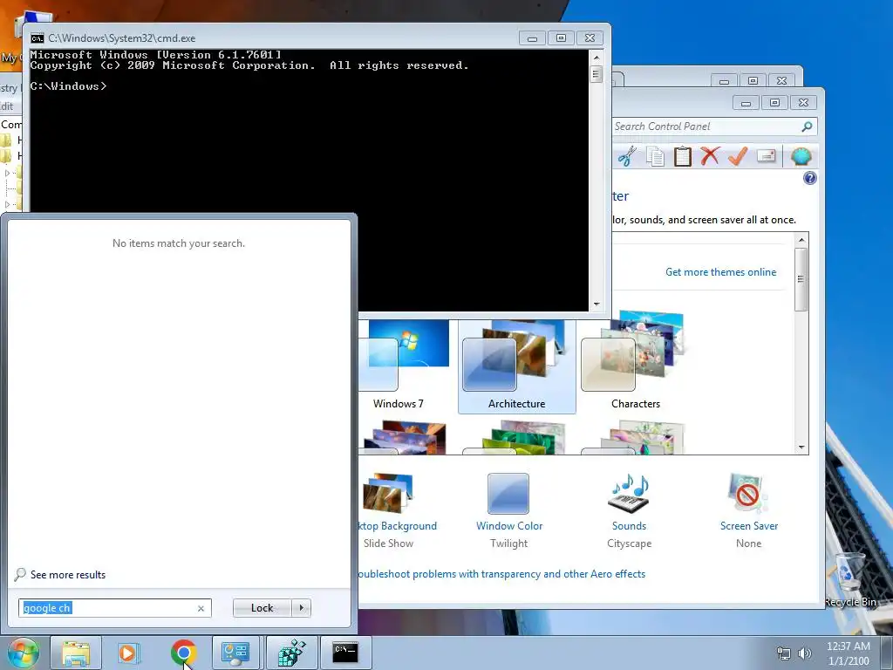Image resolution: width=893 pixels, height=670 pixels.
Task: Click the Cut scissors icon in Control Panel toolbar
Action: (627, 156)
